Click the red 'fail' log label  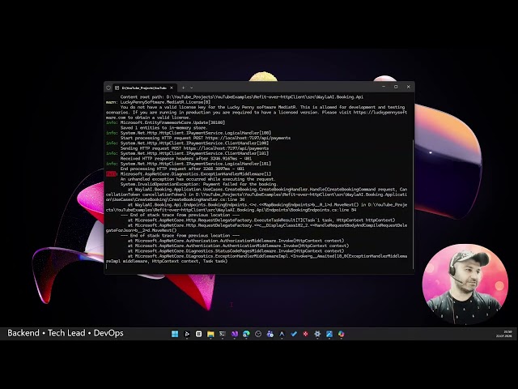[111, 174]
